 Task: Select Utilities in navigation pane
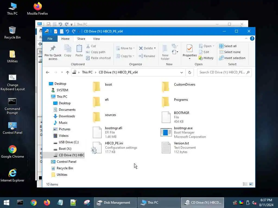pyautogui.click(x=62, y=175)
